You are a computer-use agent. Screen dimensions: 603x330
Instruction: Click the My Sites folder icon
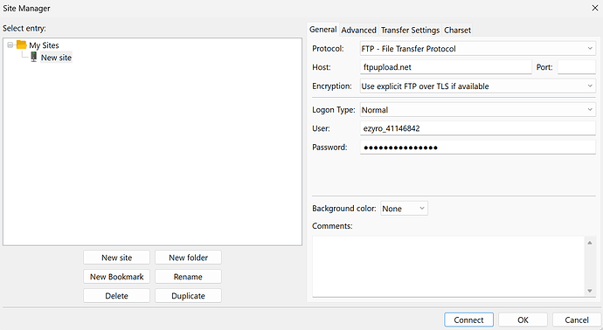(22, 45)
